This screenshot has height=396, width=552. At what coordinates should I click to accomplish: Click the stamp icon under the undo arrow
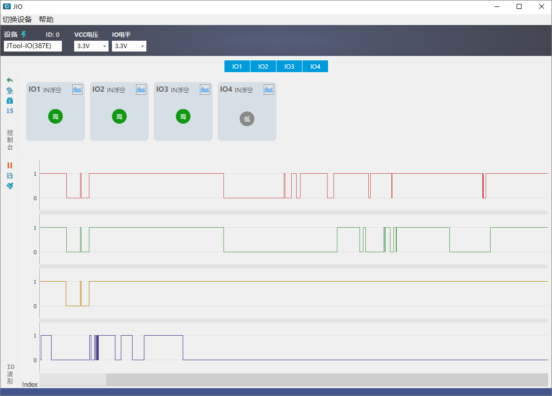[x=10, y=91]
